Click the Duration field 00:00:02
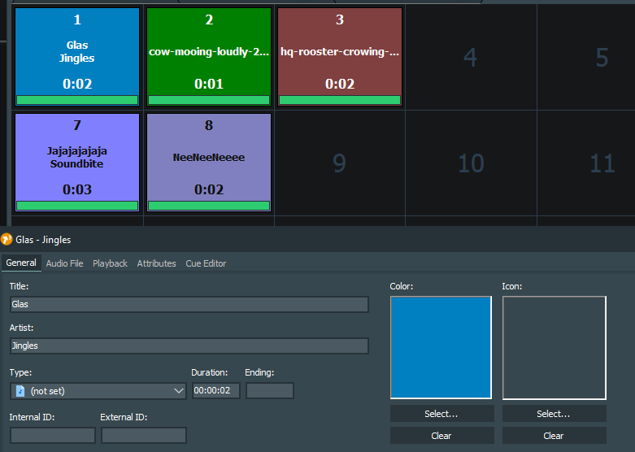The height and width of the screenshot is (452, 635). [215, 390]
